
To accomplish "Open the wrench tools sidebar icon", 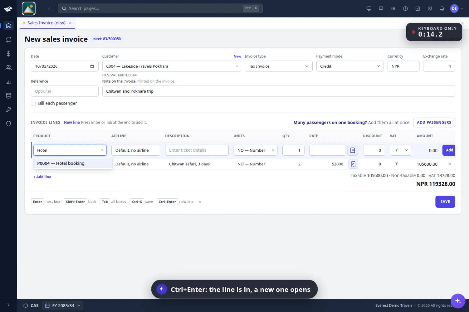I will tap(9, 110).
